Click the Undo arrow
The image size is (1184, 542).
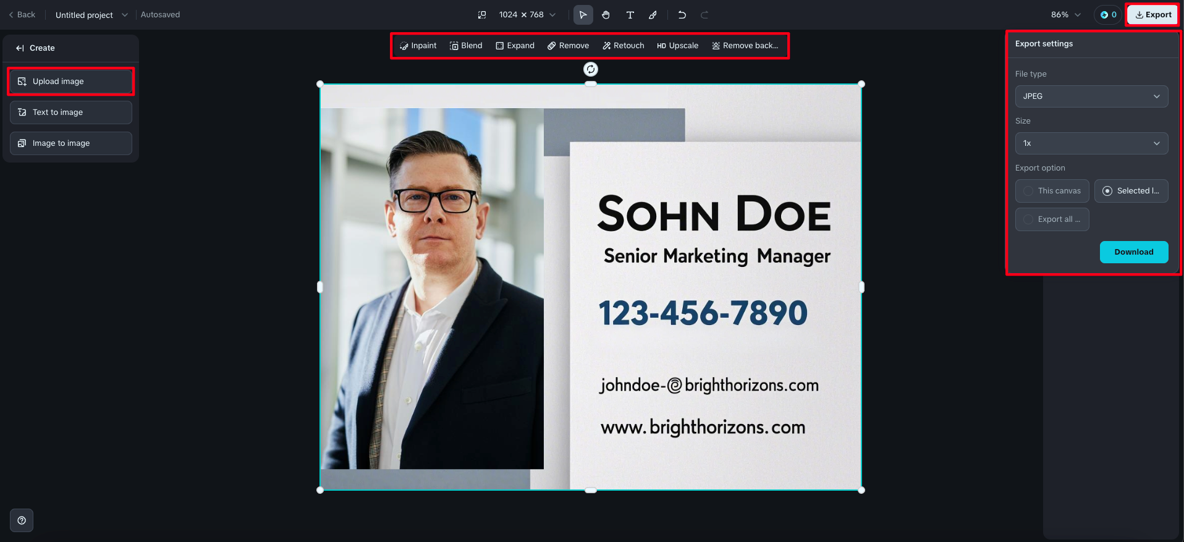[682, 15]
